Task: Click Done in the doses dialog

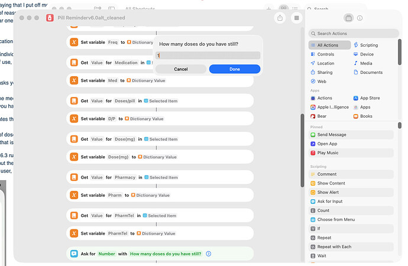Action: [x=234, y=69]
